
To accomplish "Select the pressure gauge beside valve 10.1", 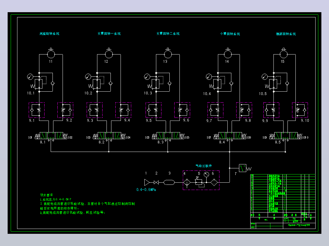I will click(x=30, y=77).
